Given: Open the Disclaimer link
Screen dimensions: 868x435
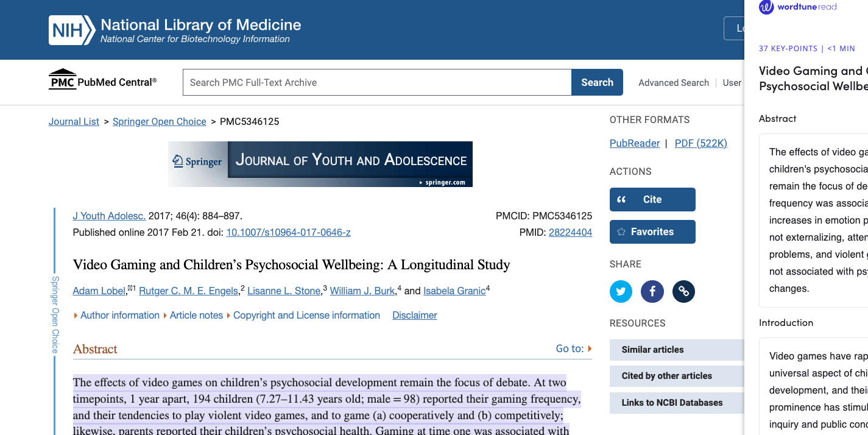Looking at the screenshot, I should coord(415,315).
